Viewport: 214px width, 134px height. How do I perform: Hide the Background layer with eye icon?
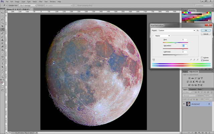(184, 104)
